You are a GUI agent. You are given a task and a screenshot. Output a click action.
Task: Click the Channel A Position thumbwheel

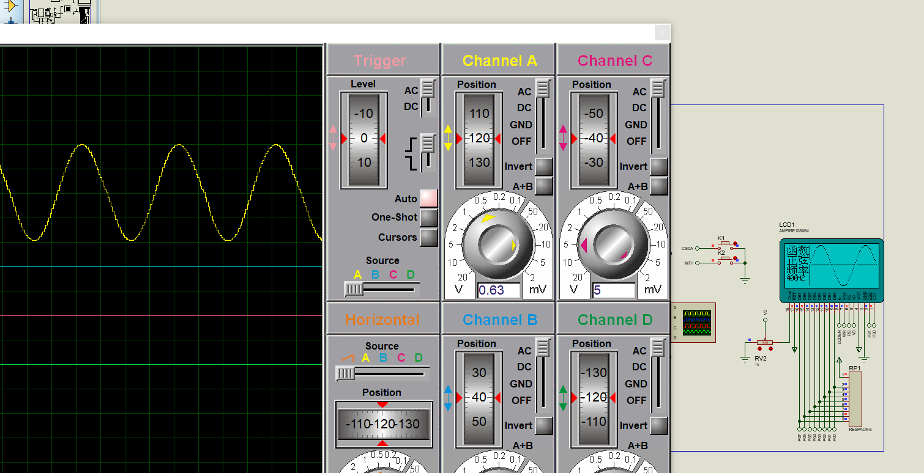tap(479, 139)
